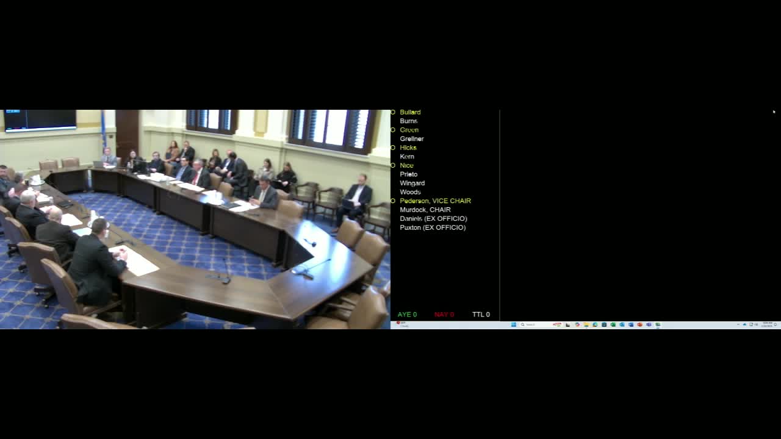Image resolution: width=781 pixels, height=439 pixels.
Task: Select the Green name in the roll call
Action: point(409,130)
